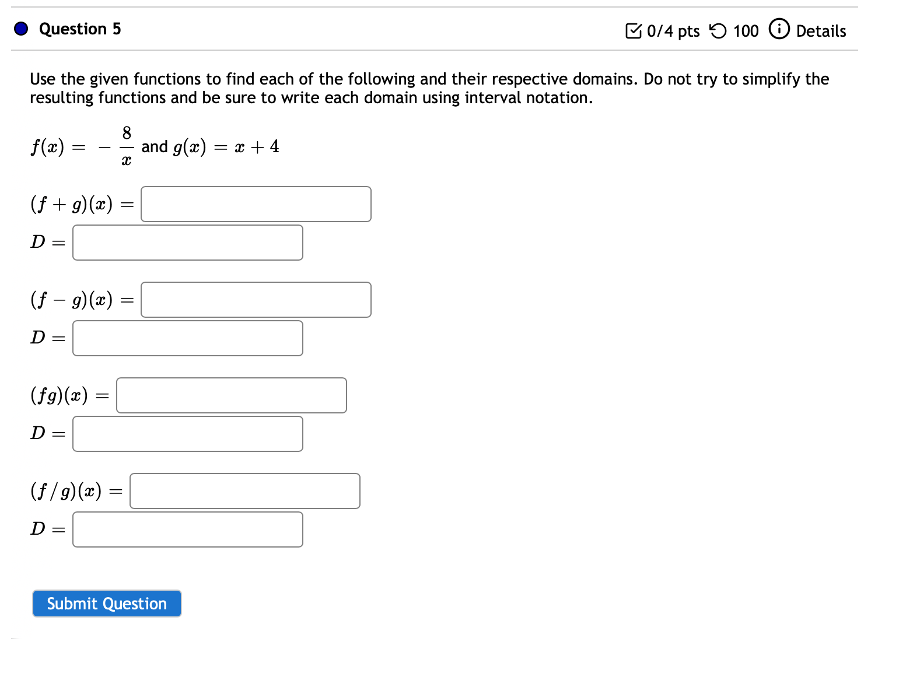Select the domain field below (f + g)(x)
This screenshot has width=906, height=684.
pos(187,242)
